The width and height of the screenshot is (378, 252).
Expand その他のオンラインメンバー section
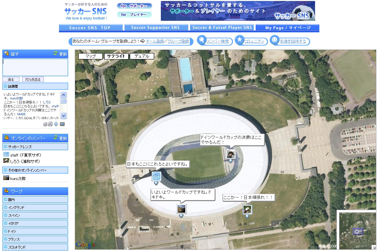(35, 170)
